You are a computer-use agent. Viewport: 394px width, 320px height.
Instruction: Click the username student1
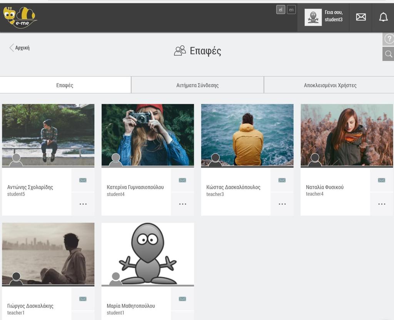point(115,313)
